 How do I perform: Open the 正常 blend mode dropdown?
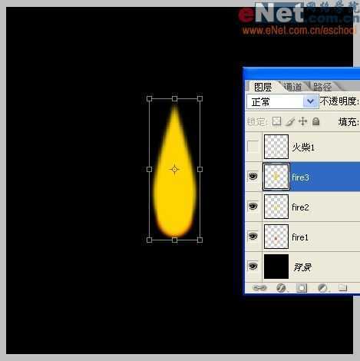point(282,101)
